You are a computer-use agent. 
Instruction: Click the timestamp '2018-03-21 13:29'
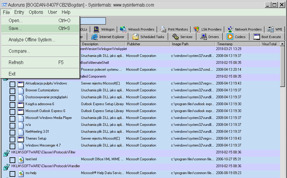click(229, 49)
